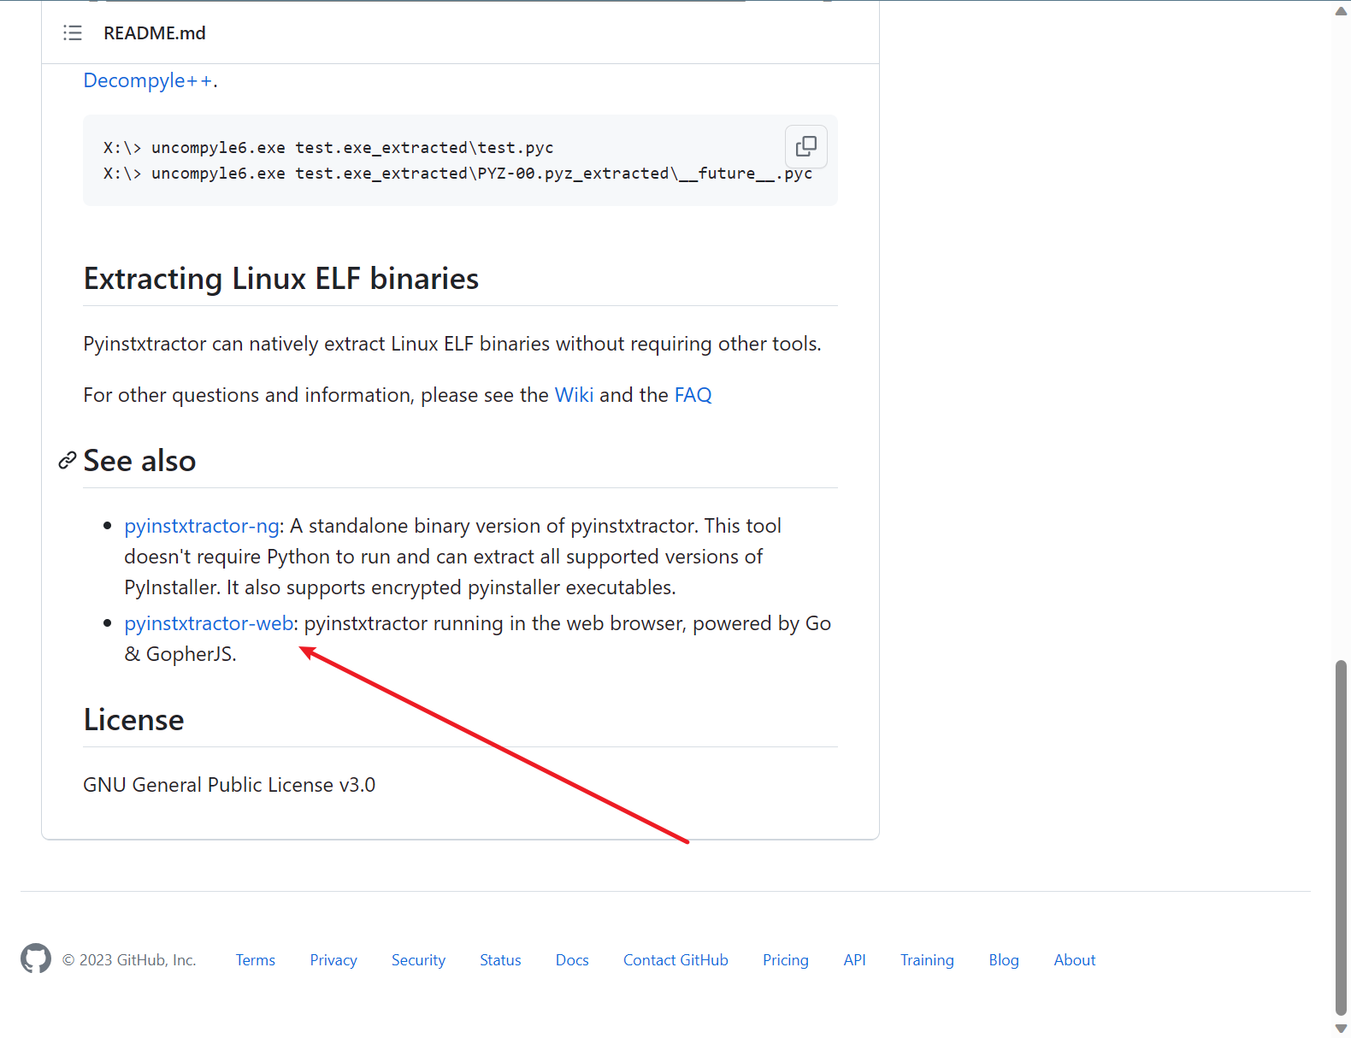Image resolution: width=1351 pixels, height=1038 pixels.
Task: Click the License heading
Action: pos(133,720)
